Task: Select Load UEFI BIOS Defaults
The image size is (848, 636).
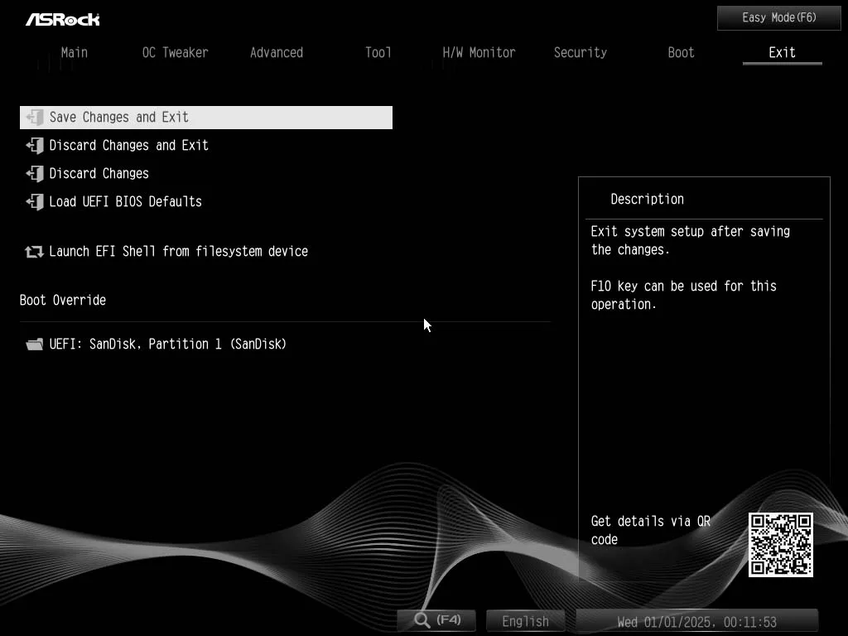Action: pos(126,201)
